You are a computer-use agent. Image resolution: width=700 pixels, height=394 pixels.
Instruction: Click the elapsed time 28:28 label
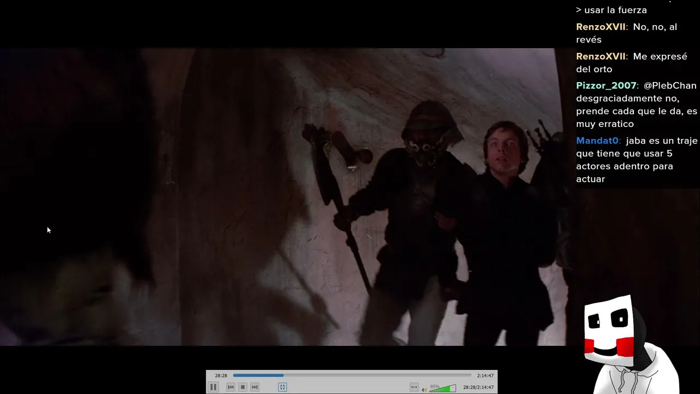[x=221, y=375]
